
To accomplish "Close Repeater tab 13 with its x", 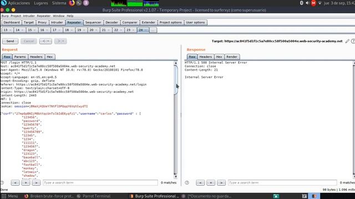I will 10,30.
